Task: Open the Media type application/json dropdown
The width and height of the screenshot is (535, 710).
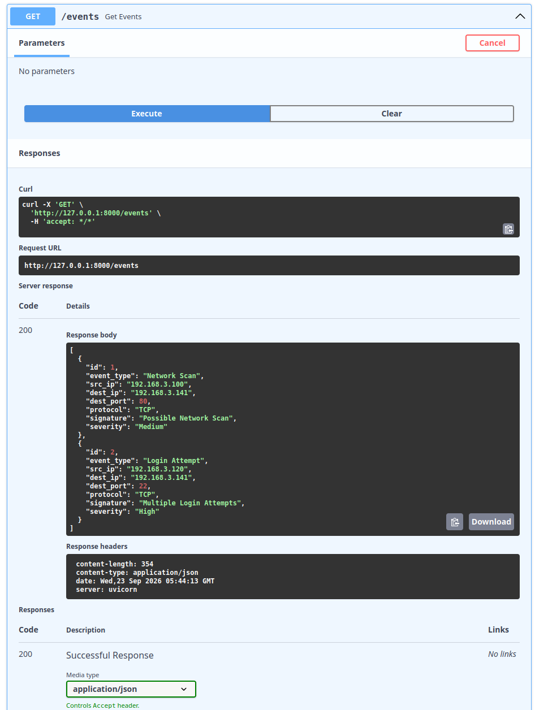Action: 131,689
